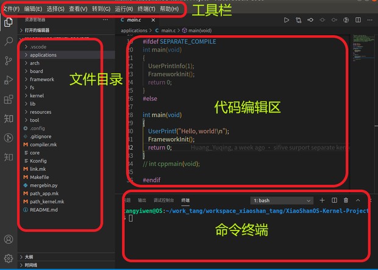Click the Run code play icon
This screenshot has width=378, height=270.
pyautogui.click(x=287, y=20)
